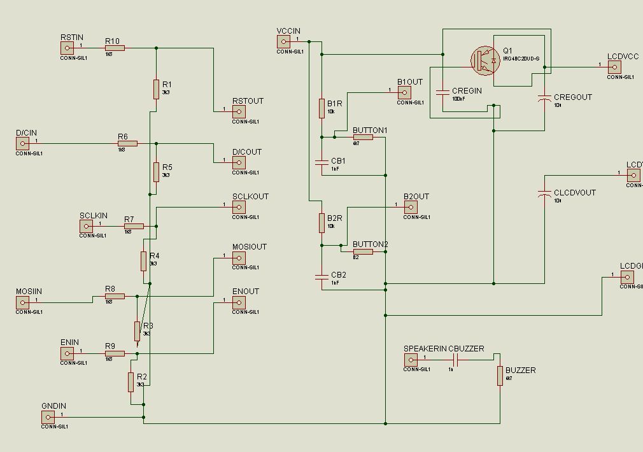
Task: Click the 1k8 value under R10
Action: pyautogui.click(x=109, y=54)
